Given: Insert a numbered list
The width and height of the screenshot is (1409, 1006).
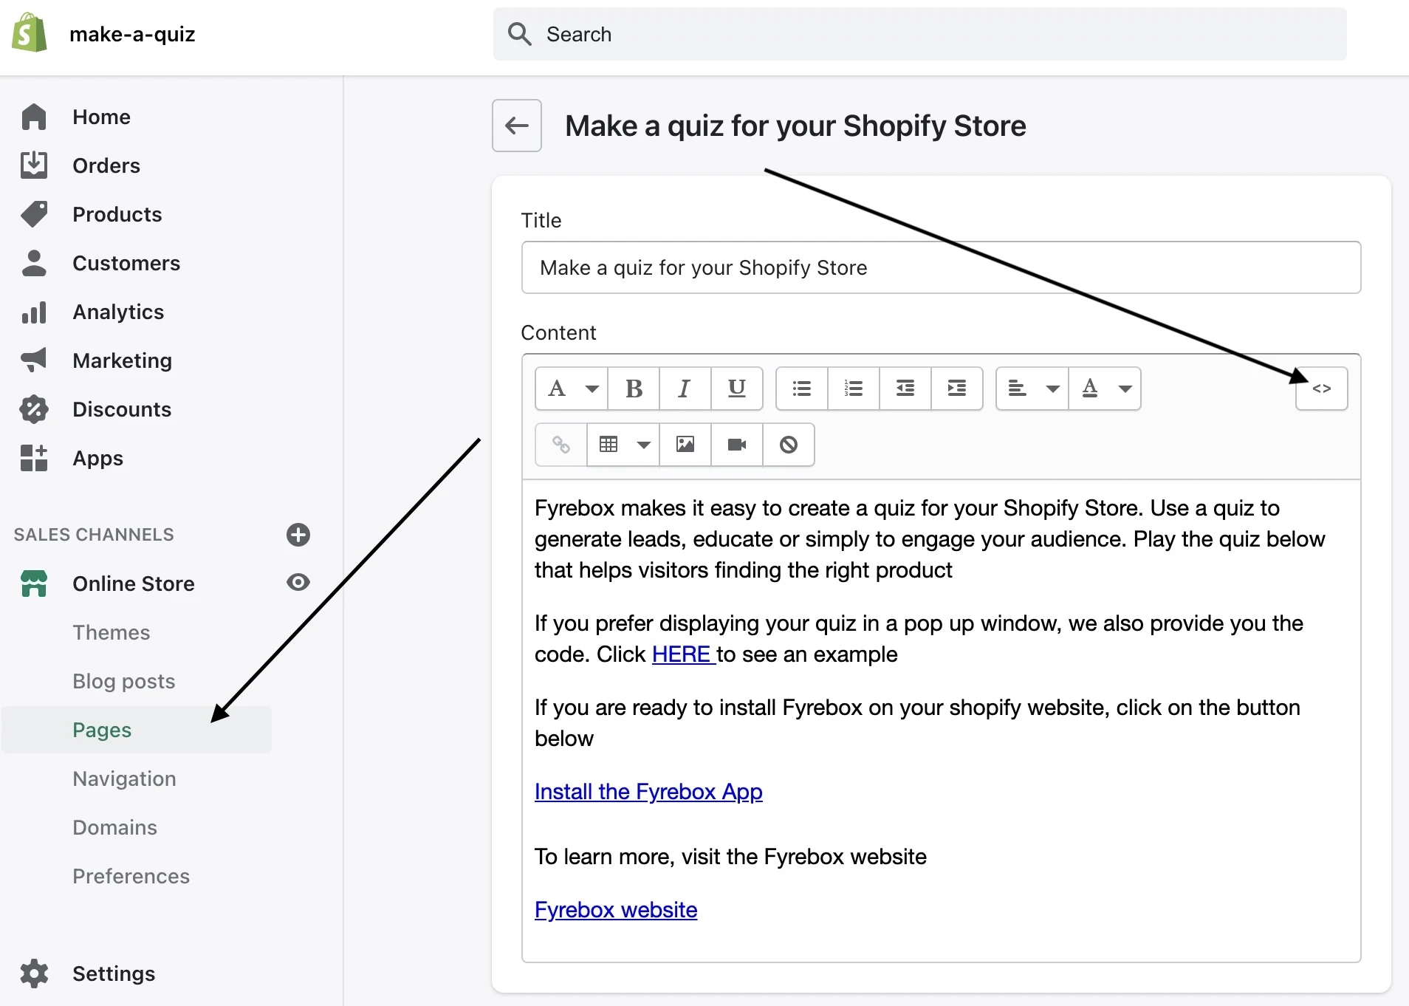Looking at the screenshot, I should [x=854, y=389].
